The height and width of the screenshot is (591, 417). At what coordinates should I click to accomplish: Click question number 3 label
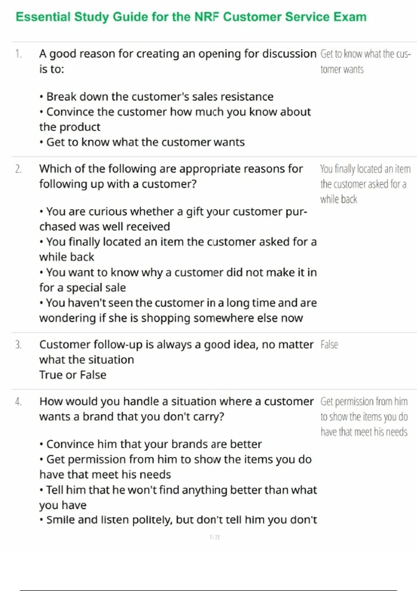[18, 345]
